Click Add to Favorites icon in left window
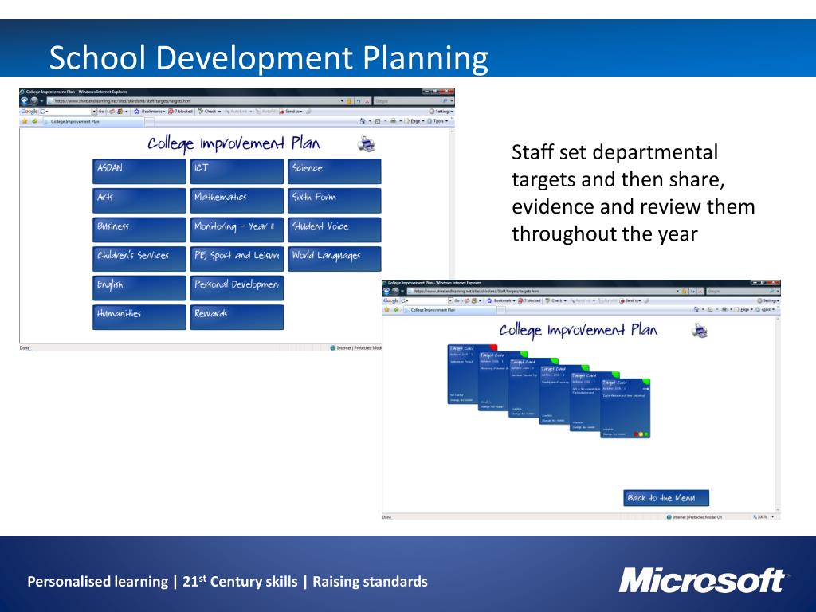Screen dimensions: 816x612 tap(35, 121)
